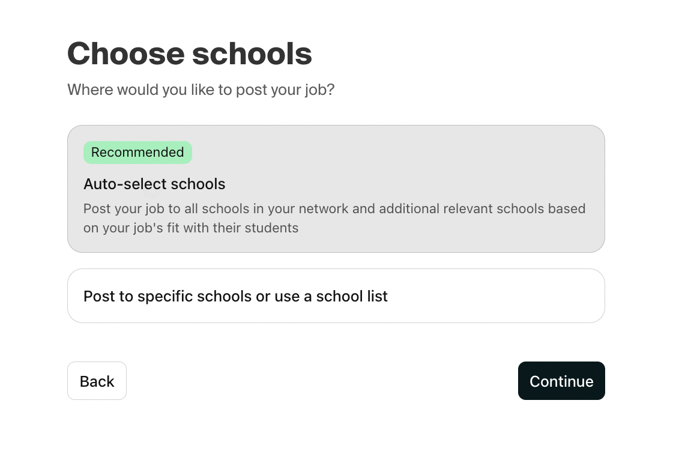Image resolution: width=682 pixels, height=454 pixels.
Task: Choose Post to specific schools or use a school list
Action: 336,295
